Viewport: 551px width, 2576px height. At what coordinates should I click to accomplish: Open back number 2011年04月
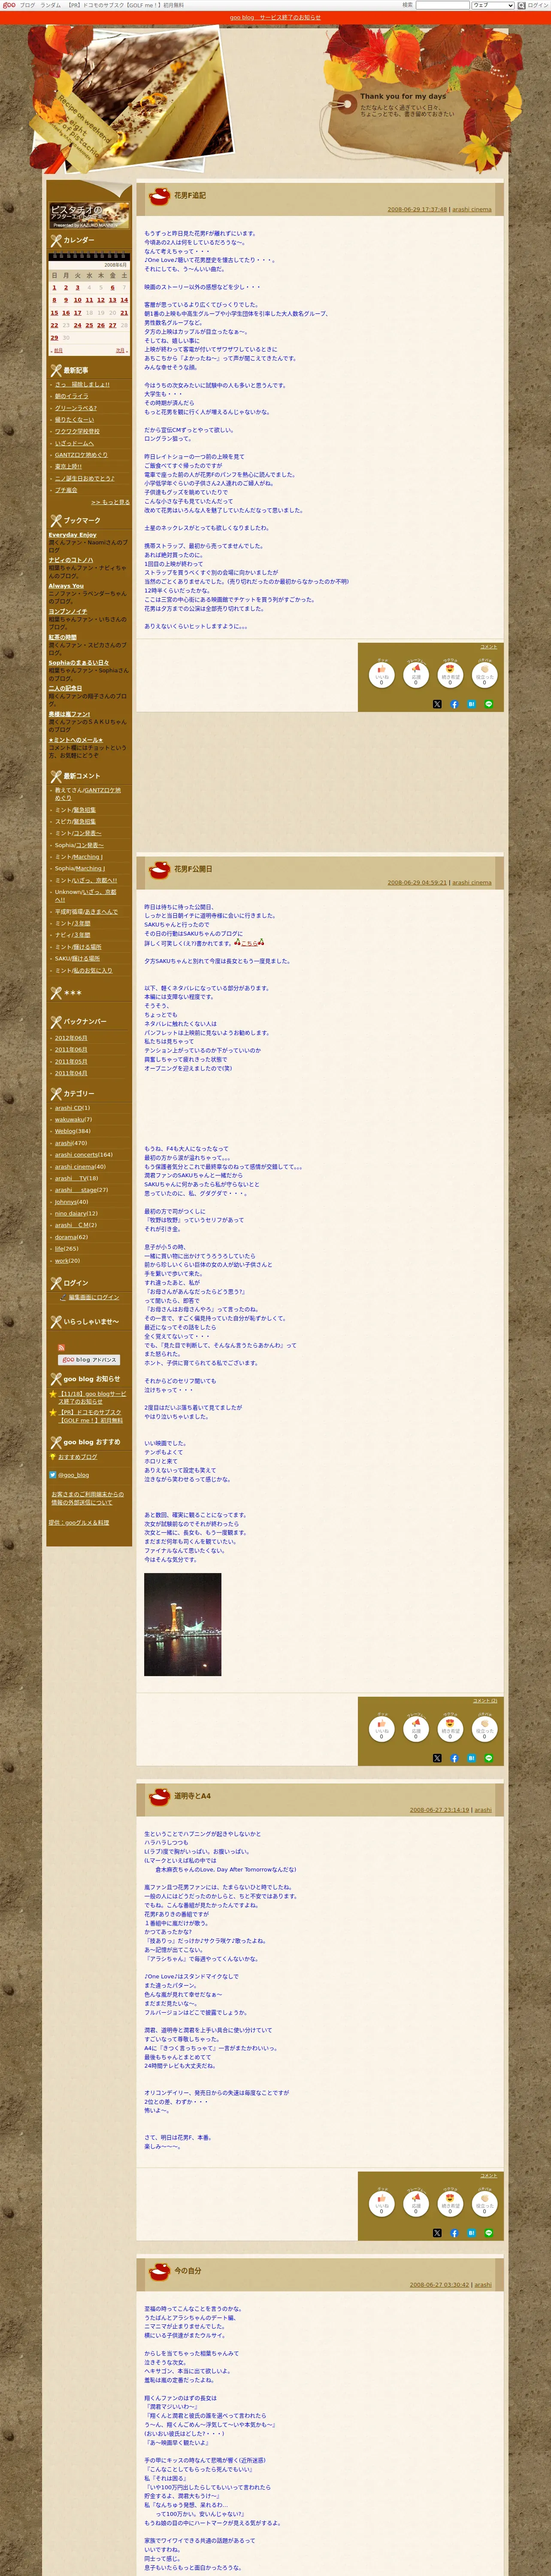click(71, 1073)
